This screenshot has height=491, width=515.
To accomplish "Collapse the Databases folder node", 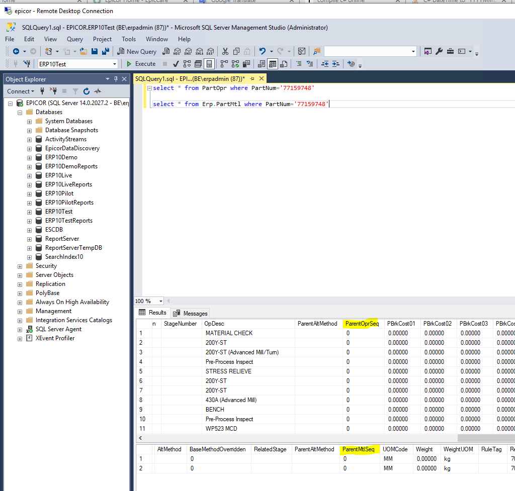I will click(20, 113).
